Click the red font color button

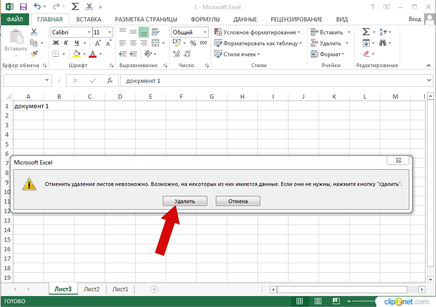(93, 54)
